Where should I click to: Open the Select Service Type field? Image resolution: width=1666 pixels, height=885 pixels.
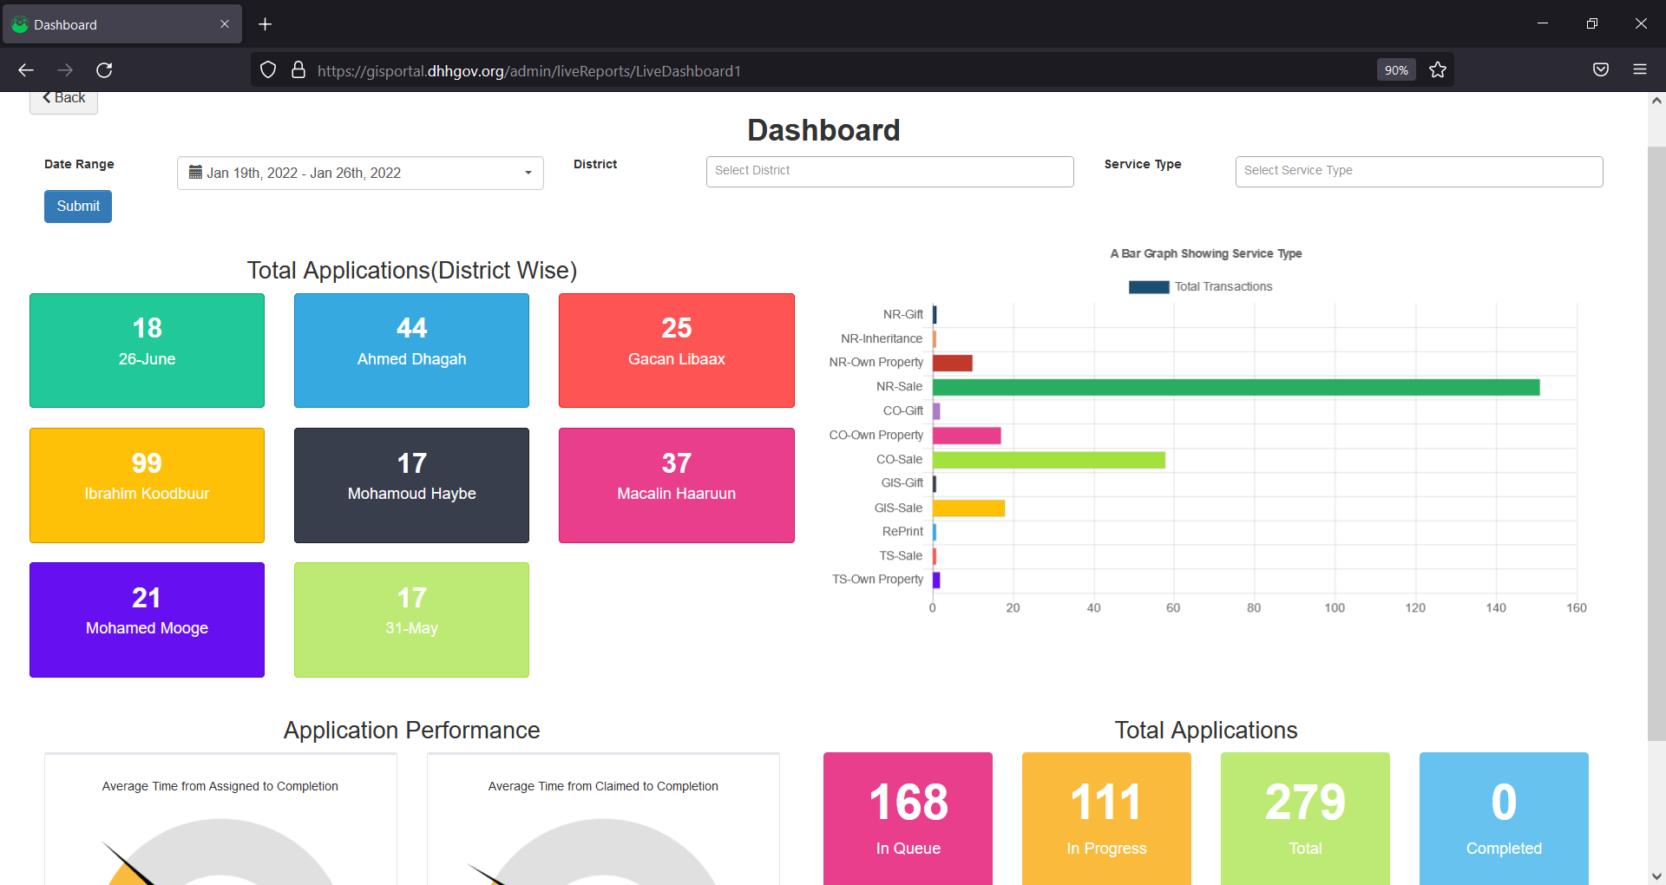point(1419,171)
